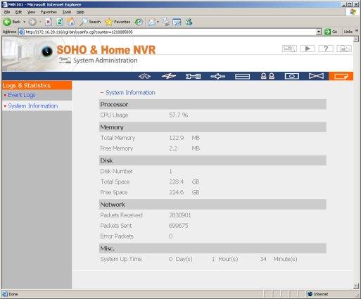Click the Edit page toolbar icon
This screenshot has width=361, height=299.
tap(177, 22)
